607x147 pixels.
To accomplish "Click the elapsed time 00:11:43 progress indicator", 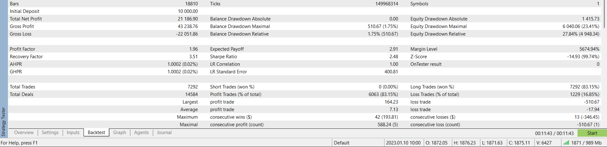I will pyautogui.click(x=554, y=133).
